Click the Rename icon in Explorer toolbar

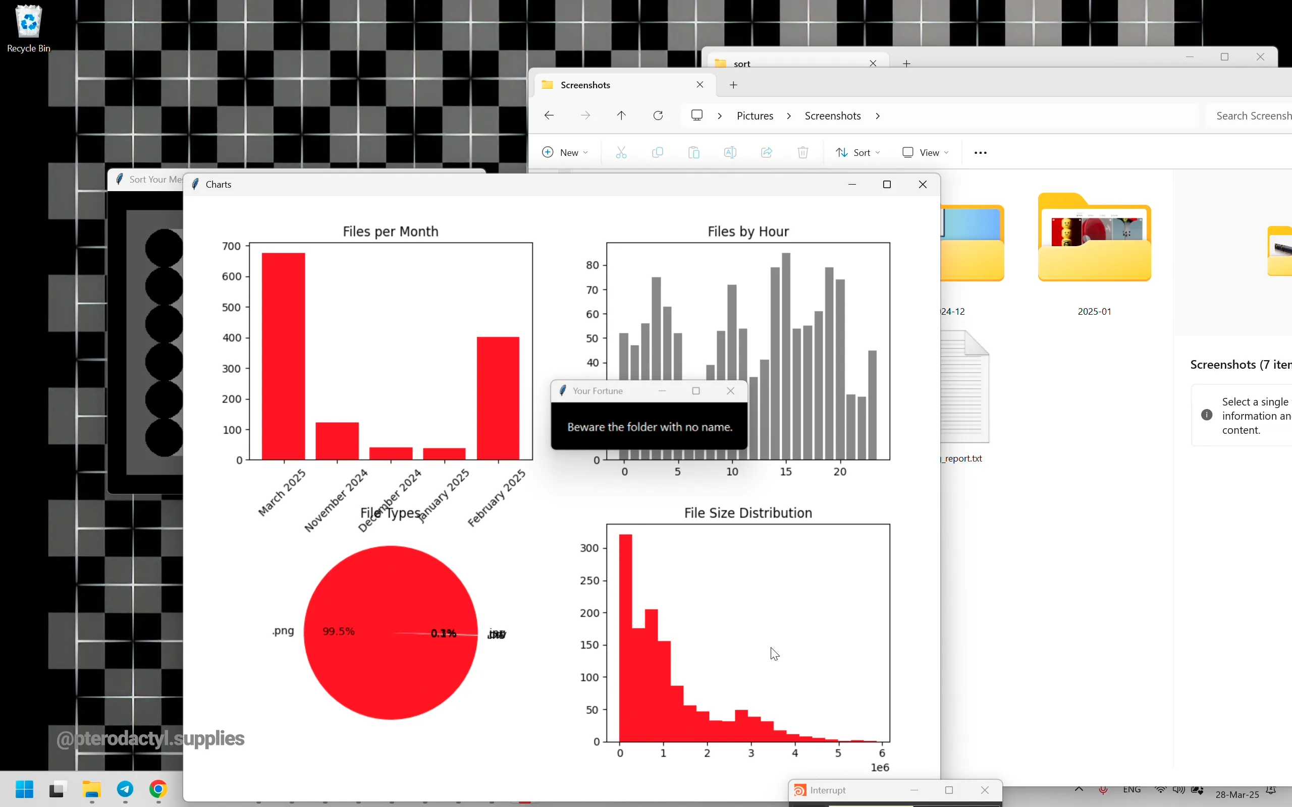click(x=730, y=153)
